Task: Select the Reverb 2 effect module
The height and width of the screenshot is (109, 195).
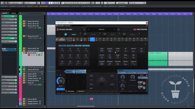Action: click(x=133, y=50)
